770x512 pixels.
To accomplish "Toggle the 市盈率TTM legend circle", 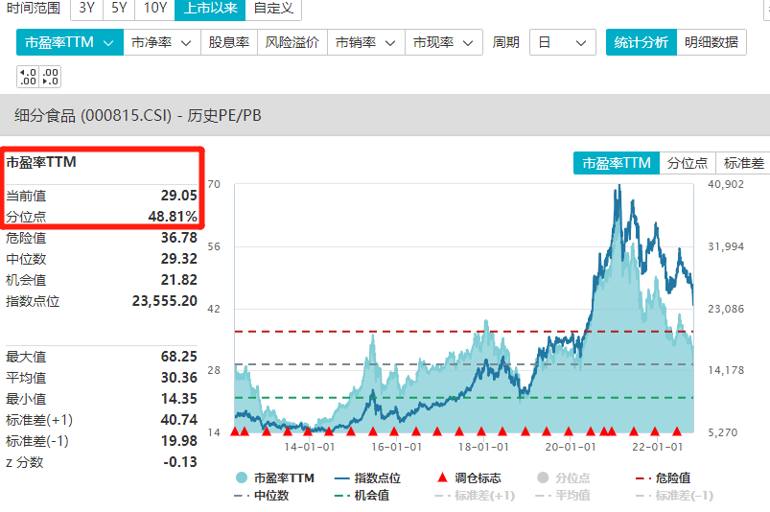I will (241, 477).
